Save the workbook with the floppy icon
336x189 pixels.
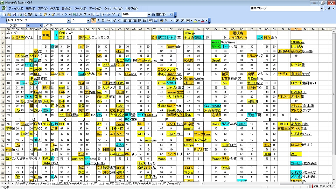click(14, 15)
